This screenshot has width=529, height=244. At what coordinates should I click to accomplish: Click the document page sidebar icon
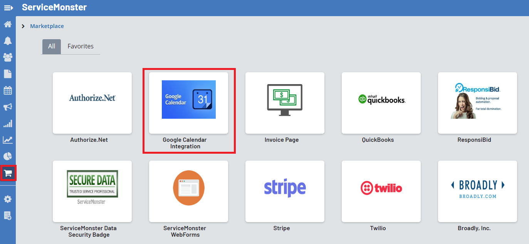tap(8, 74)
